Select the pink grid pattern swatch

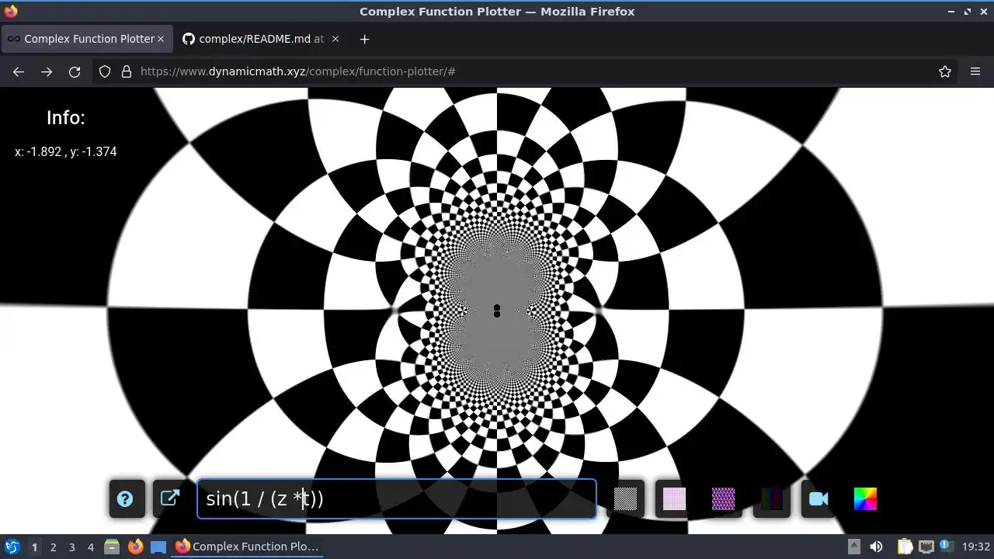click(674, 498)
